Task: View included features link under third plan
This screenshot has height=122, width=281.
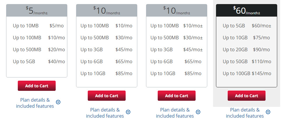Action: pyautogui.click(x=175, y=113)
